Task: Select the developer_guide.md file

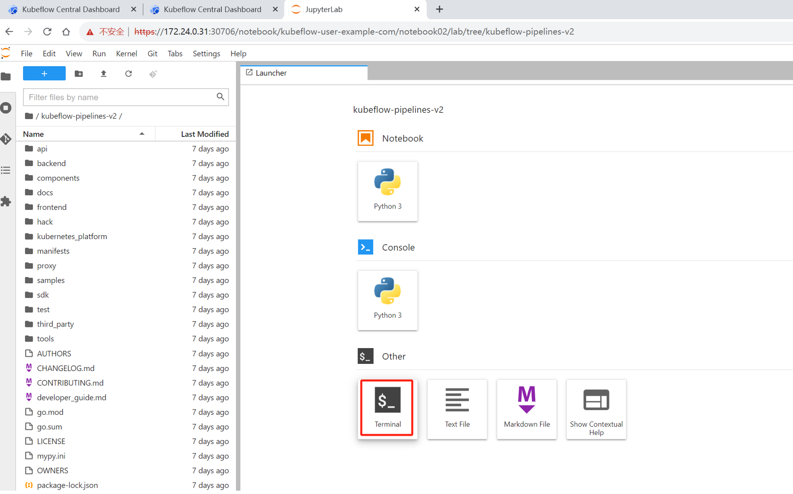Action: point(126,398)
